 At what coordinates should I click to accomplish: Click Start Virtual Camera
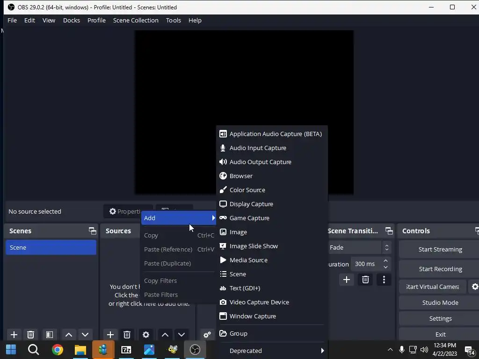point(433,287)
